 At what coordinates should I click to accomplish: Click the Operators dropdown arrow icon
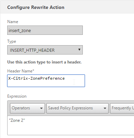[41, 108]
